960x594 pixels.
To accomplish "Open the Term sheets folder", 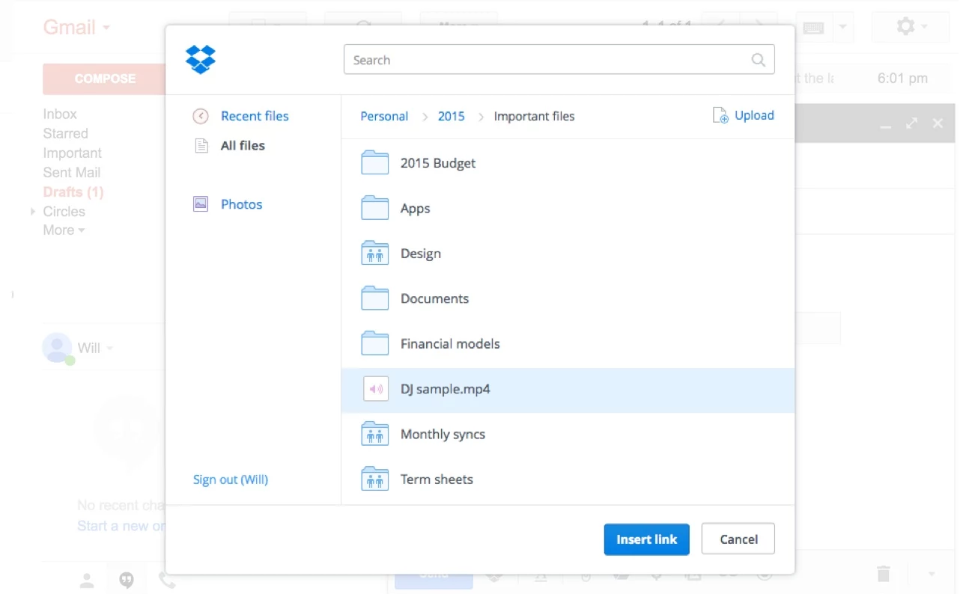I will (568, 480).
